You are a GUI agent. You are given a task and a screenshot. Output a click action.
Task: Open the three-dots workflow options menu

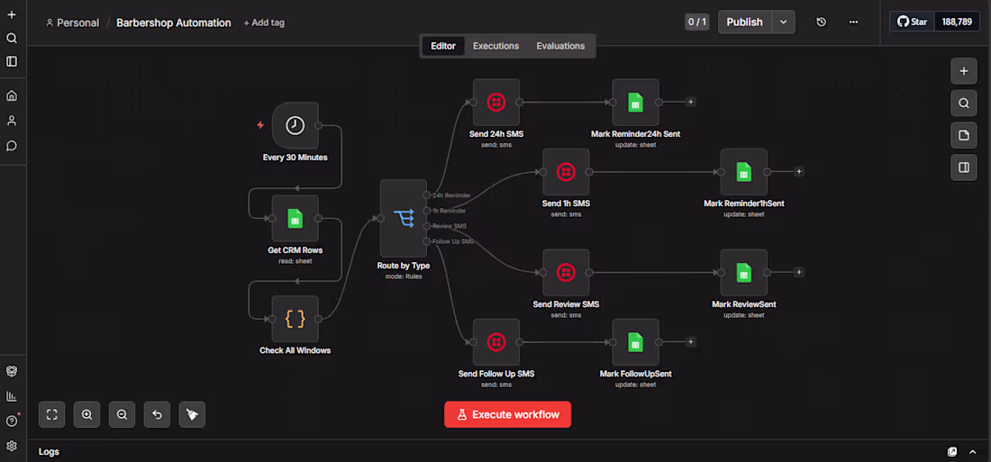pos(853,23)
